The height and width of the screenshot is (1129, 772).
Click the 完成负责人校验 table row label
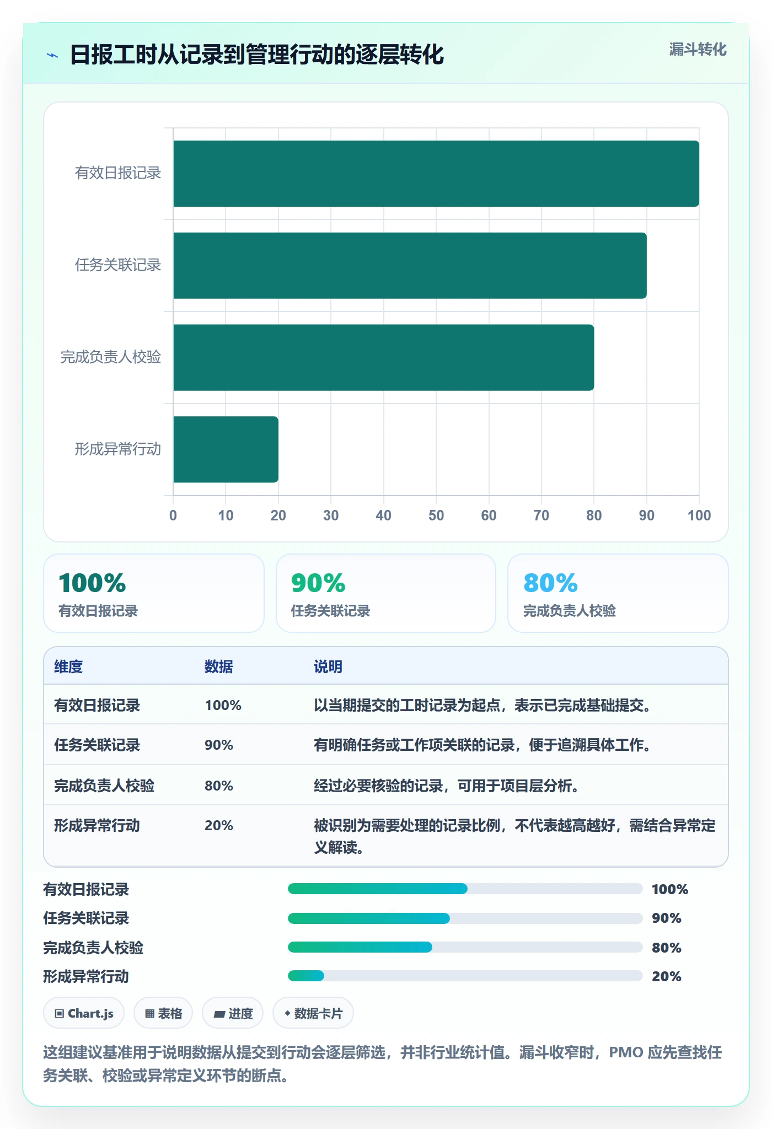tap(104, 786)
